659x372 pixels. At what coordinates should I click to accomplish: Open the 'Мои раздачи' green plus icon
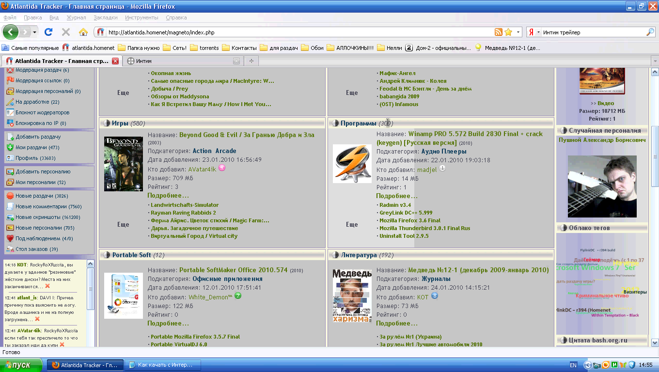[x=10, y=147]
